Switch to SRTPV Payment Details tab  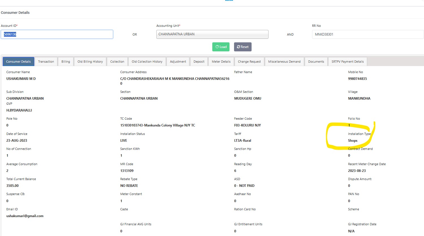click(x=348, y=62)
